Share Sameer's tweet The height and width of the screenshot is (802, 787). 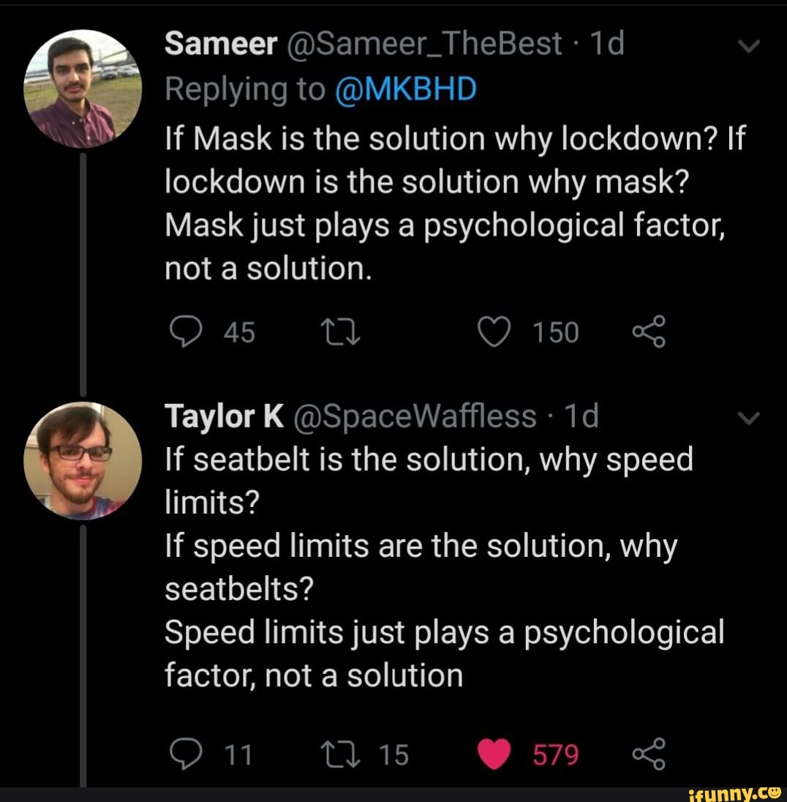point(649,330)
